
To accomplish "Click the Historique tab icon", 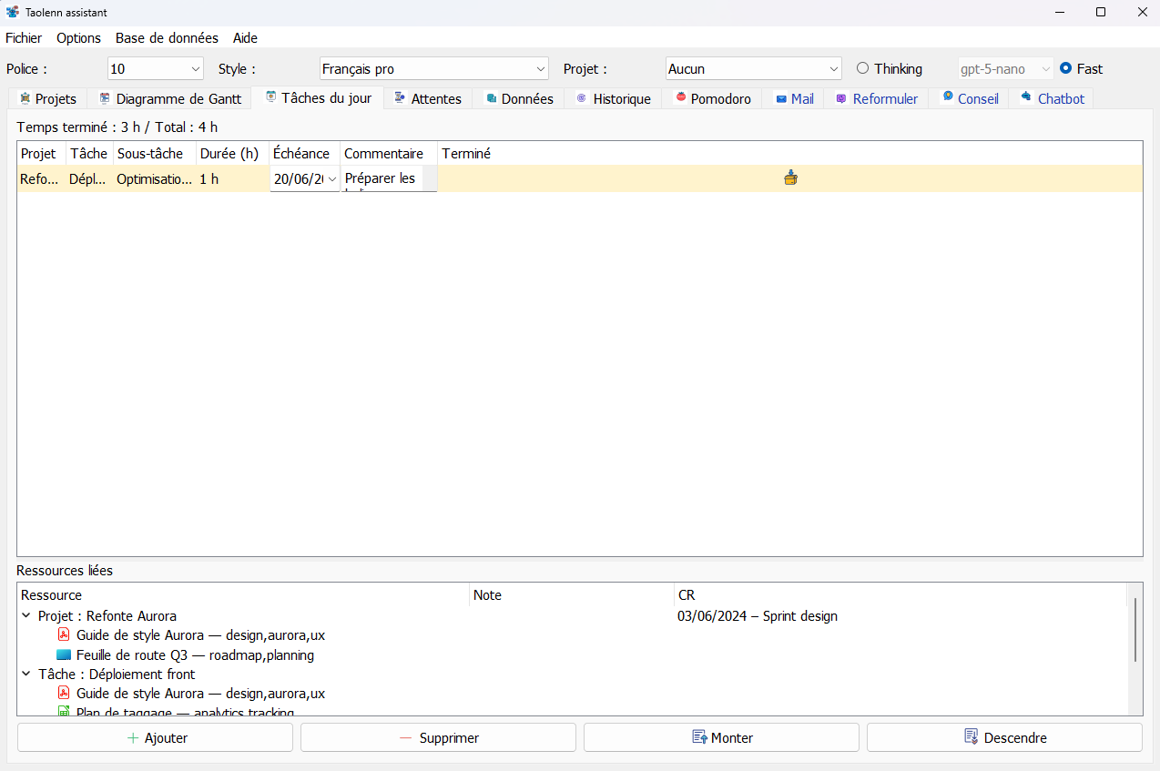I will pyautogui.click(x=581, y=98).
